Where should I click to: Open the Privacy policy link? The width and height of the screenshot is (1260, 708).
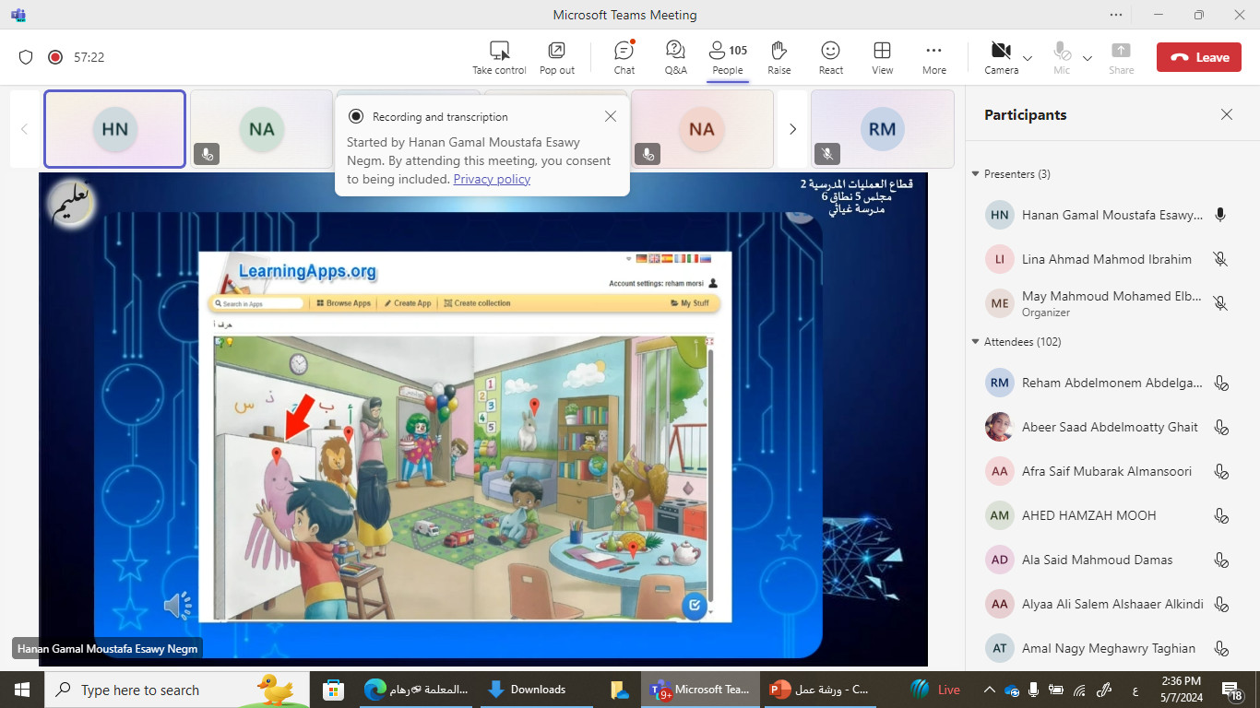point(492,179)
